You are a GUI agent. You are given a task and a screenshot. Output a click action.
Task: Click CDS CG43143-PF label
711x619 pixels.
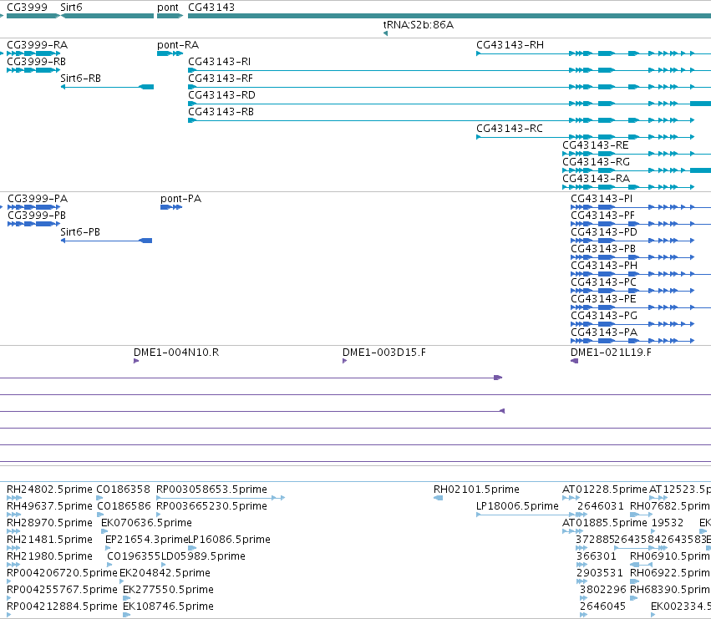coord(602,216)
